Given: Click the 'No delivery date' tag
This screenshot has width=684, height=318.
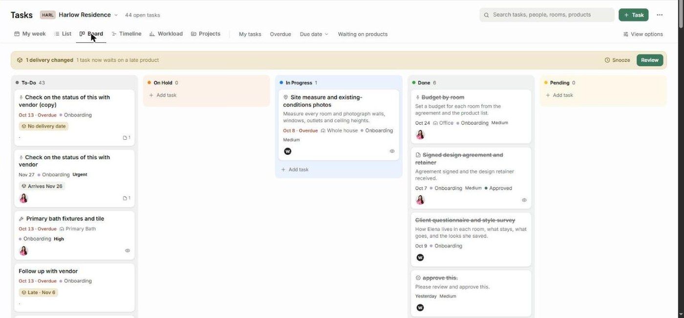Looking at the screenshot, I should pos(43,126).
